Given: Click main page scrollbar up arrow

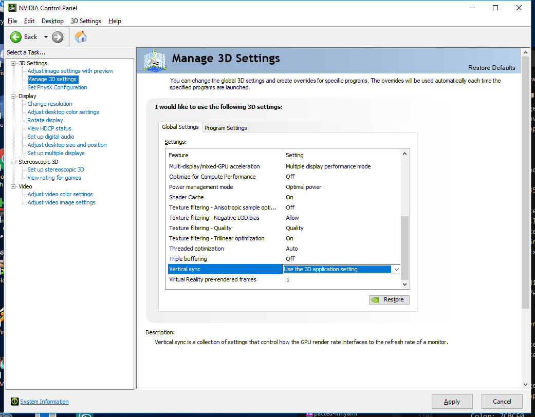Looking at the screenshot, I should pos(525,52).
